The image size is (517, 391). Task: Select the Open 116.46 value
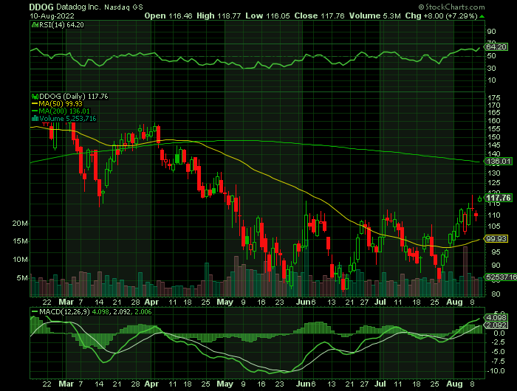pyautogui.click(x=168, y=15)
